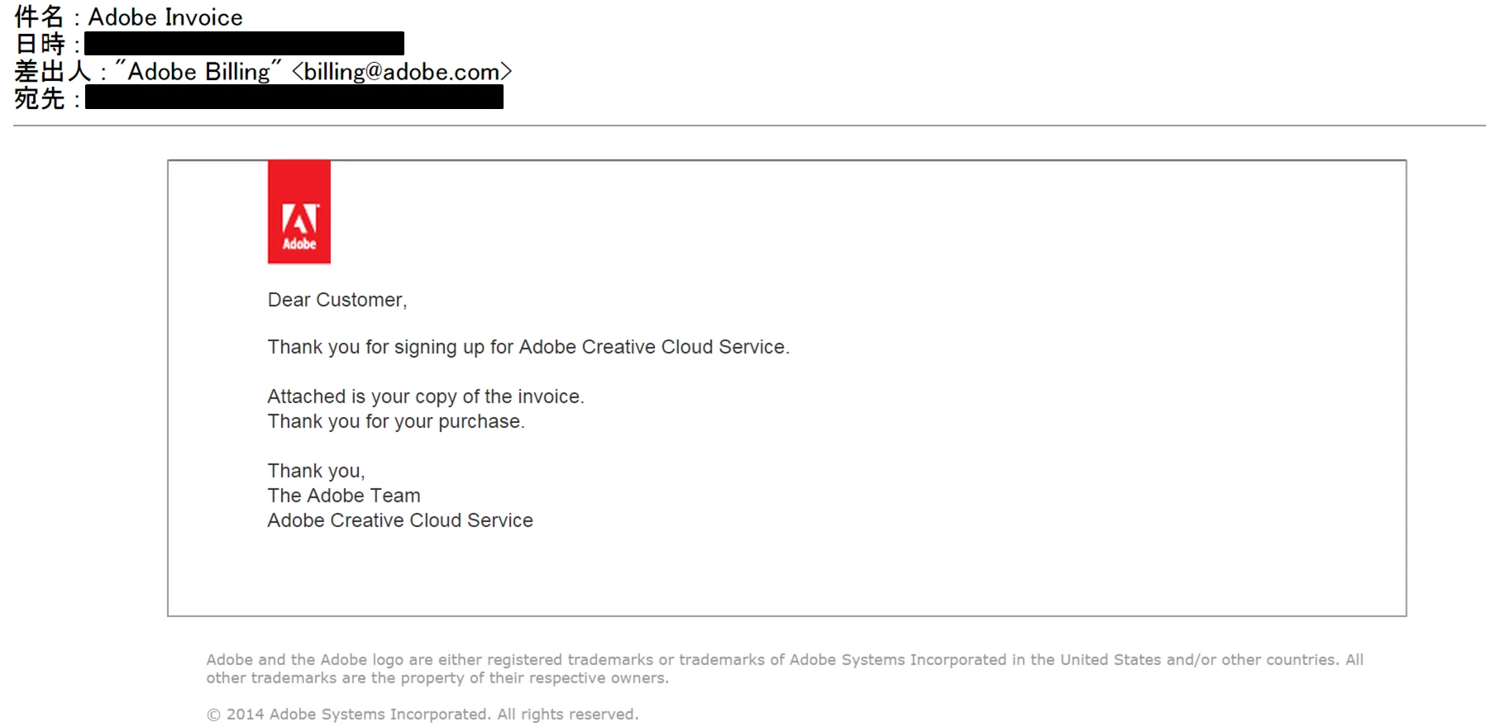Click the 宛先 recipient label

pyautogui.click(x=39, y=98)
